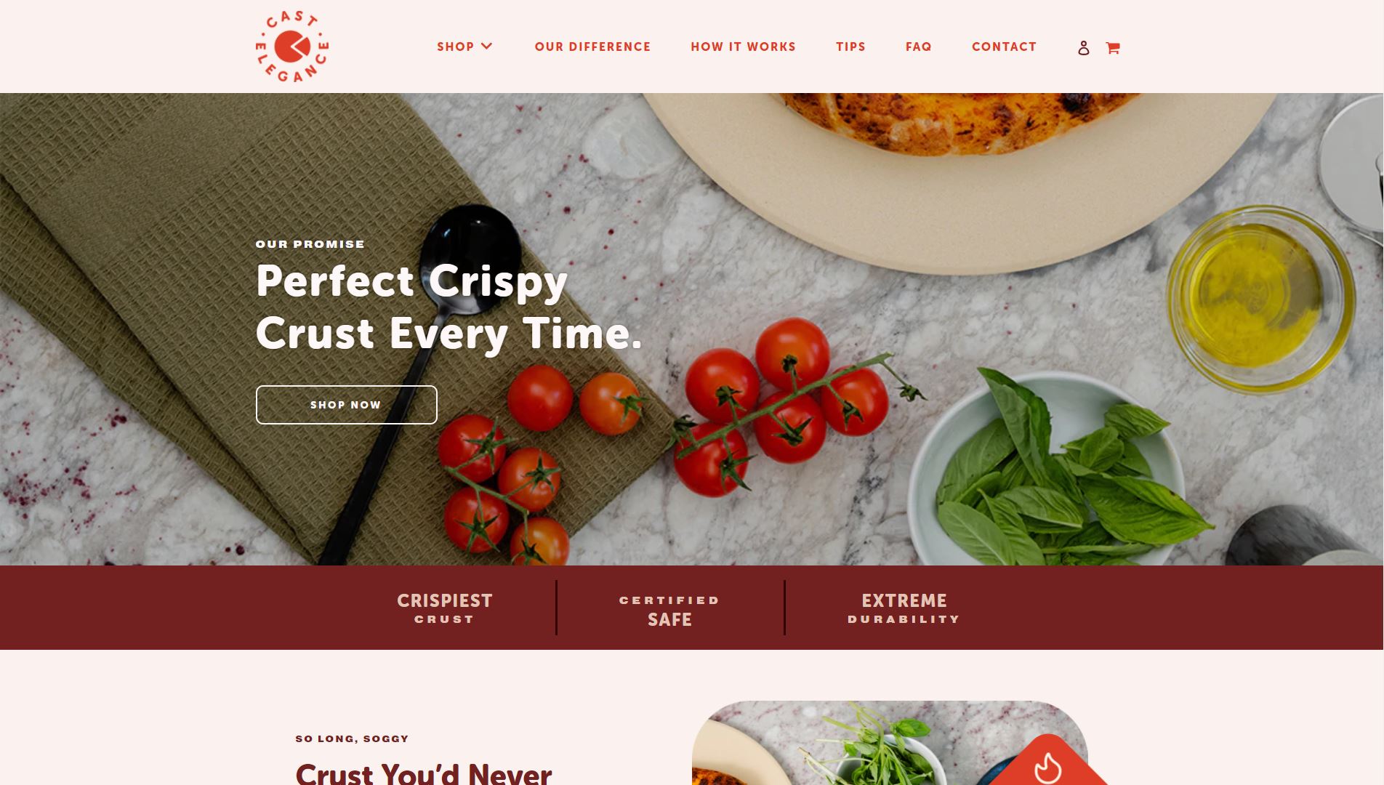
Task: Click the So Long, Soggy subtitle
Action: tap(352, 738)
